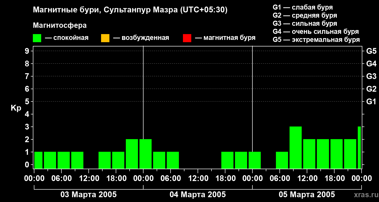Click the narrow last bar at chart's right edge
Image resolution: width=379 pixels, height=202 pixels.
pyautogui.click(x=359, y=147)
